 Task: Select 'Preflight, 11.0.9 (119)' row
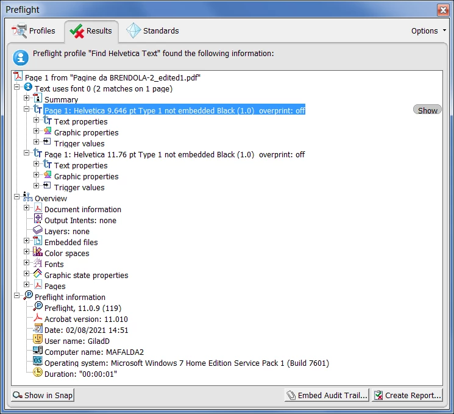[x=83, y=309]
